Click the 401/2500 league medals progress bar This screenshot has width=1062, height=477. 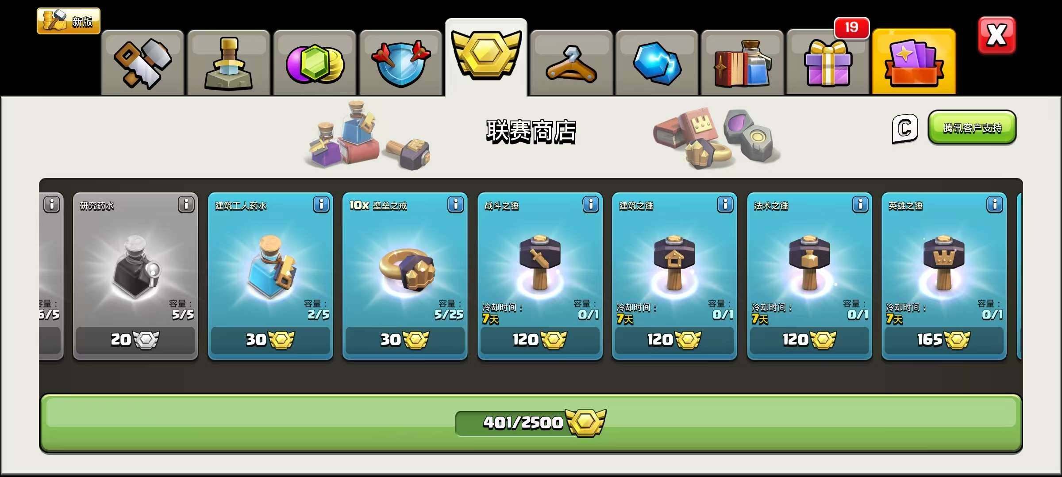(531, 423)
